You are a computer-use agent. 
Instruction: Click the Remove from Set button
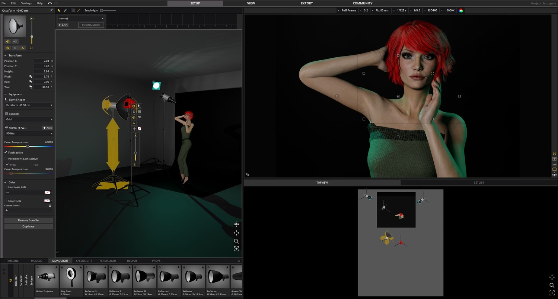click(x=29, y=220)
